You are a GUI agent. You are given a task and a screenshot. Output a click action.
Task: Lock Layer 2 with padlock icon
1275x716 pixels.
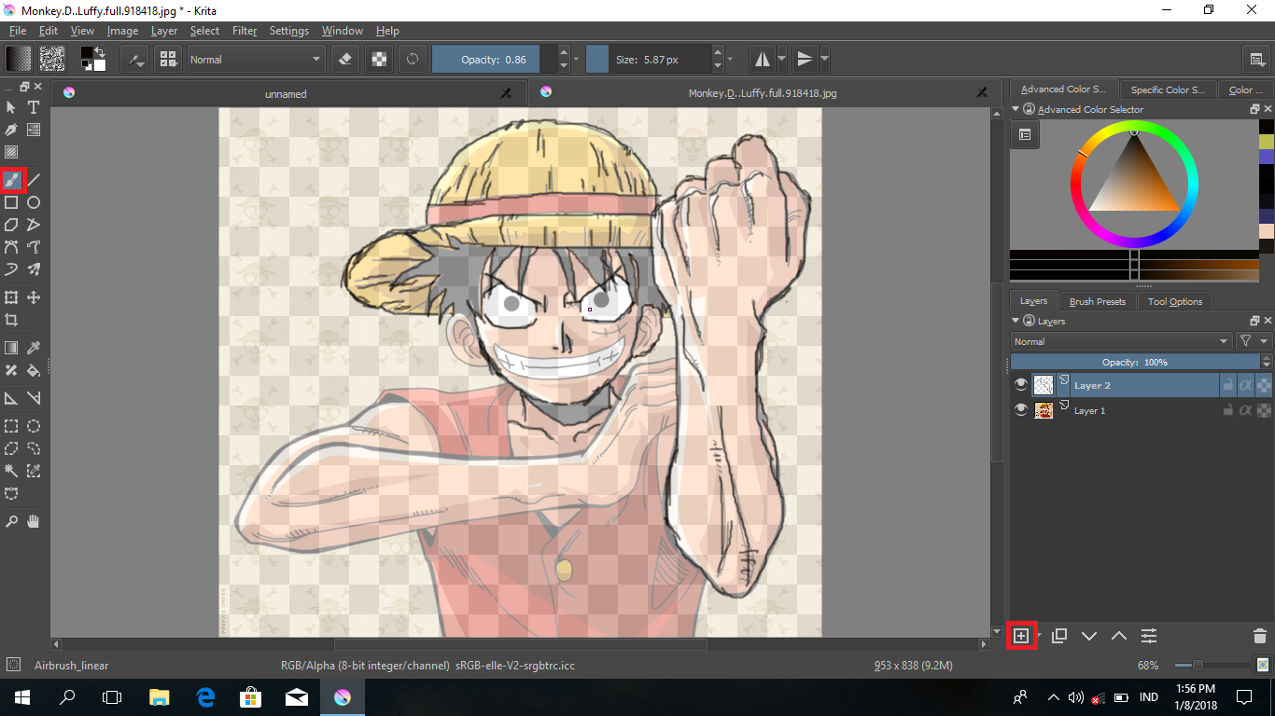(x=1228, y=384)
